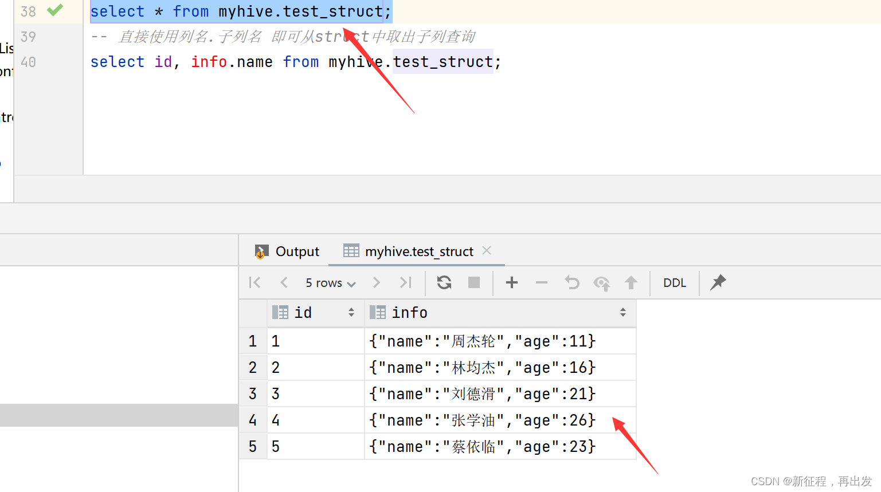Select row number 2 in the grid

pos(253,368)
